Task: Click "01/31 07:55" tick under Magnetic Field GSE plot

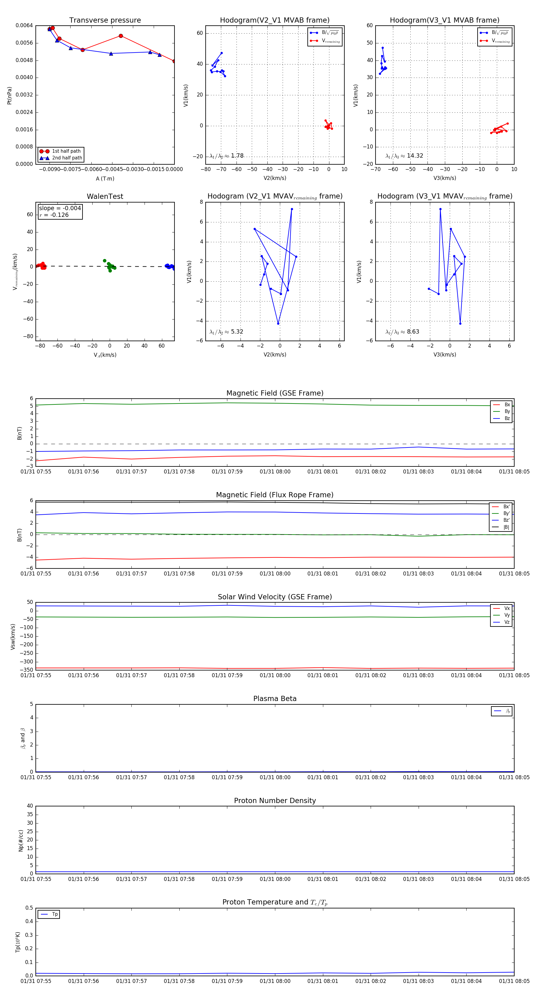Action: pyautogui.click(x=36, y=472)
